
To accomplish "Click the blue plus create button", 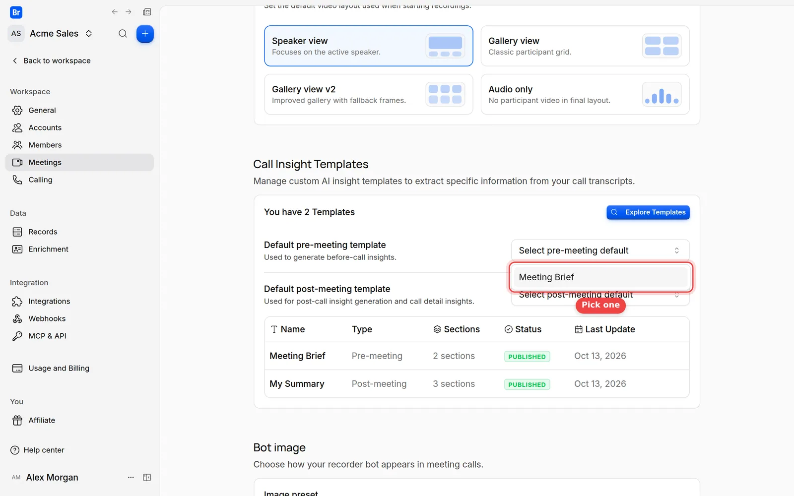I will [x=145, y=34].
